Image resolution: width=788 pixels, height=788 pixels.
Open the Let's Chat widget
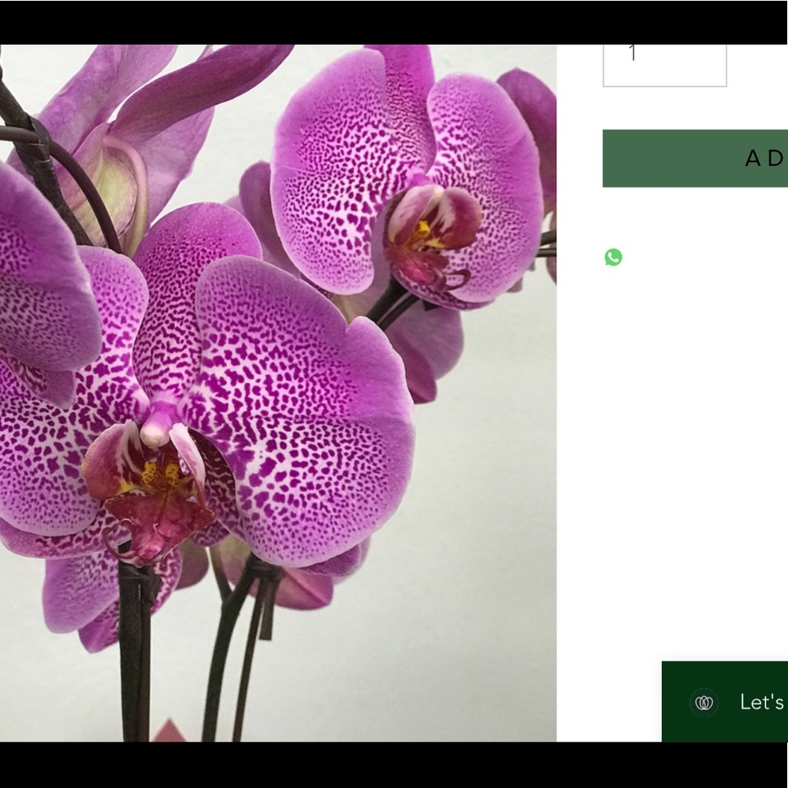(x=725, y=701)
